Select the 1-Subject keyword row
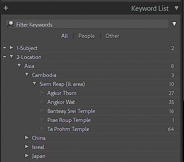 (90, 48)
